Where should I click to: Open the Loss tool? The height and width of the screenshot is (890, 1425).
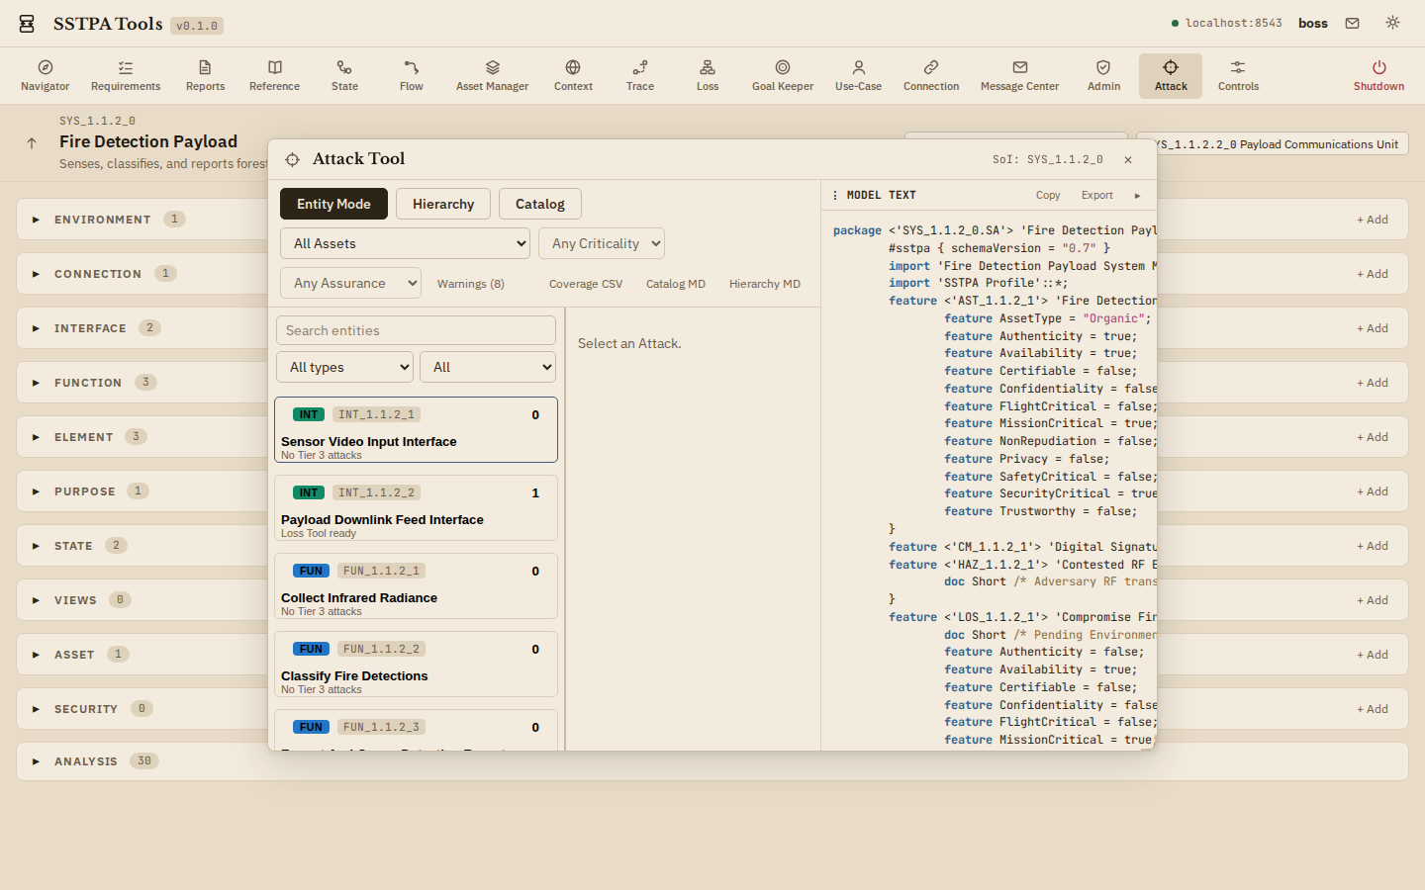click(x=708, y=75)
